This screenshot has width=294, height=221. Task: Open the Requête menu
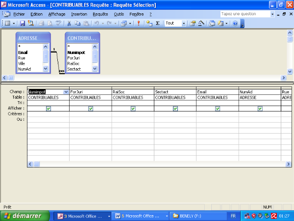pos(100,14)
